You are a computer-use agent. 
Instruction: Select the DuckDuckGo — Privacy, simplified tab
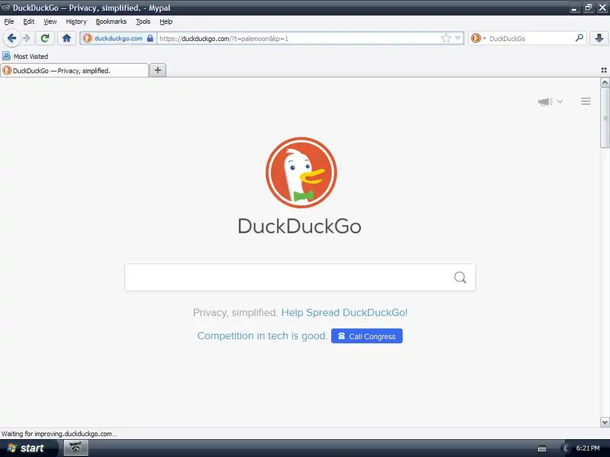pyautogui.click(x=74, y=70)
